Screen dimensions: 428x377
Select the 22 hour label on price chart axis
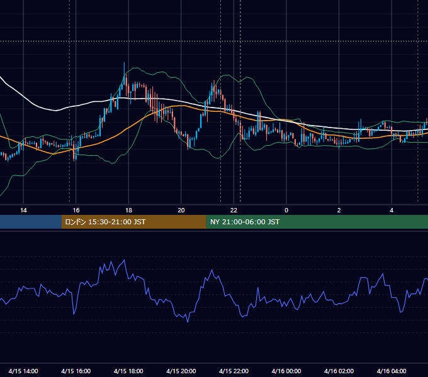pyautogui.click(x=234, y=210)
